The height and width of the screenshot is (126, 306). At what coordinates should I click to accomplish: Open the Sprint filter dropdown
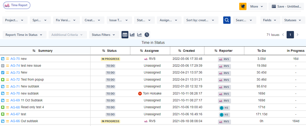[40, 20]
